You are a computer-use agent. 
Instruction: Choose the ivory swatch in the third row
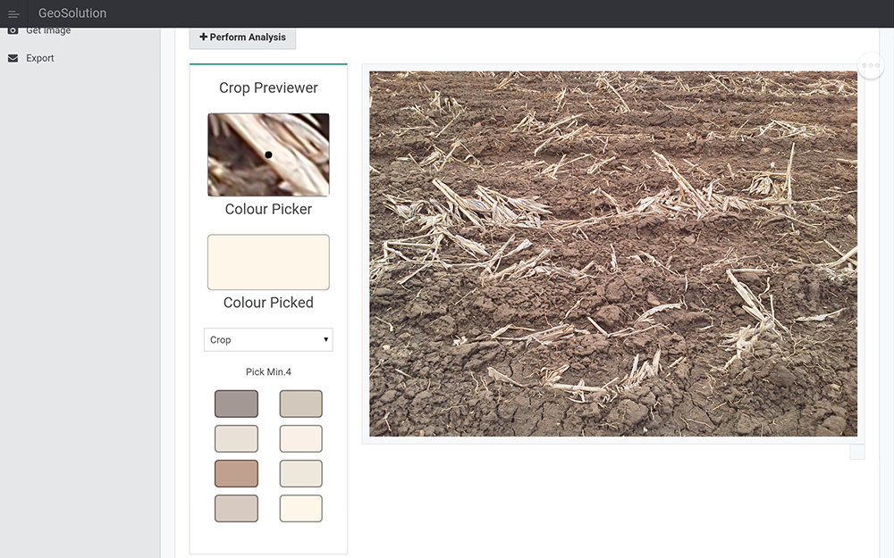[x=300, y=473]
